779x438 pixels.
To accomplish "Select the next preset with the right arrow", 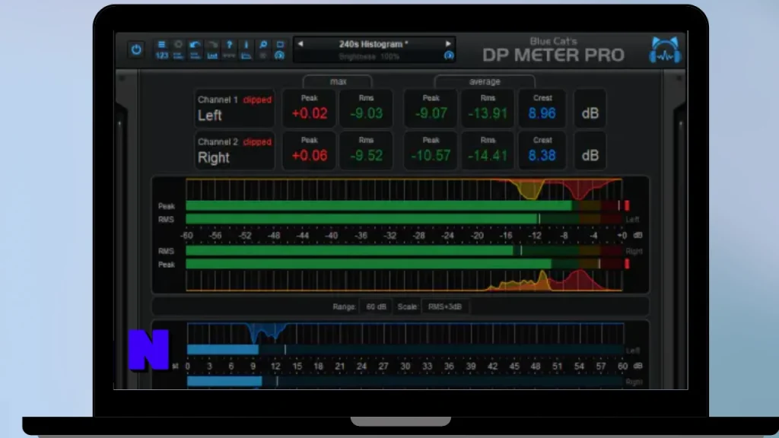I will click(448, 43).
